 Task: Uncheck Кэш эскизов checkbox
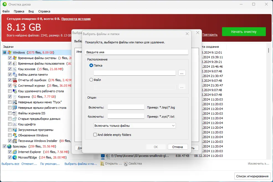10,69
